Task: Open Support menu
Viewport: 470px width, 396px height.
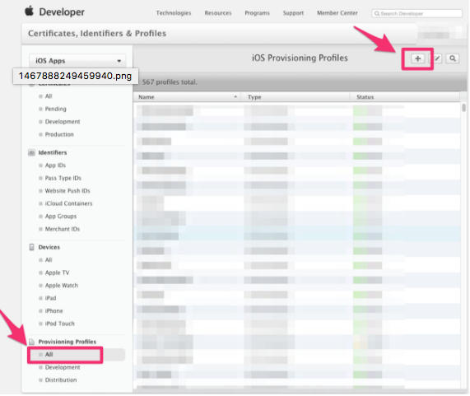Action: click(293, 13)
